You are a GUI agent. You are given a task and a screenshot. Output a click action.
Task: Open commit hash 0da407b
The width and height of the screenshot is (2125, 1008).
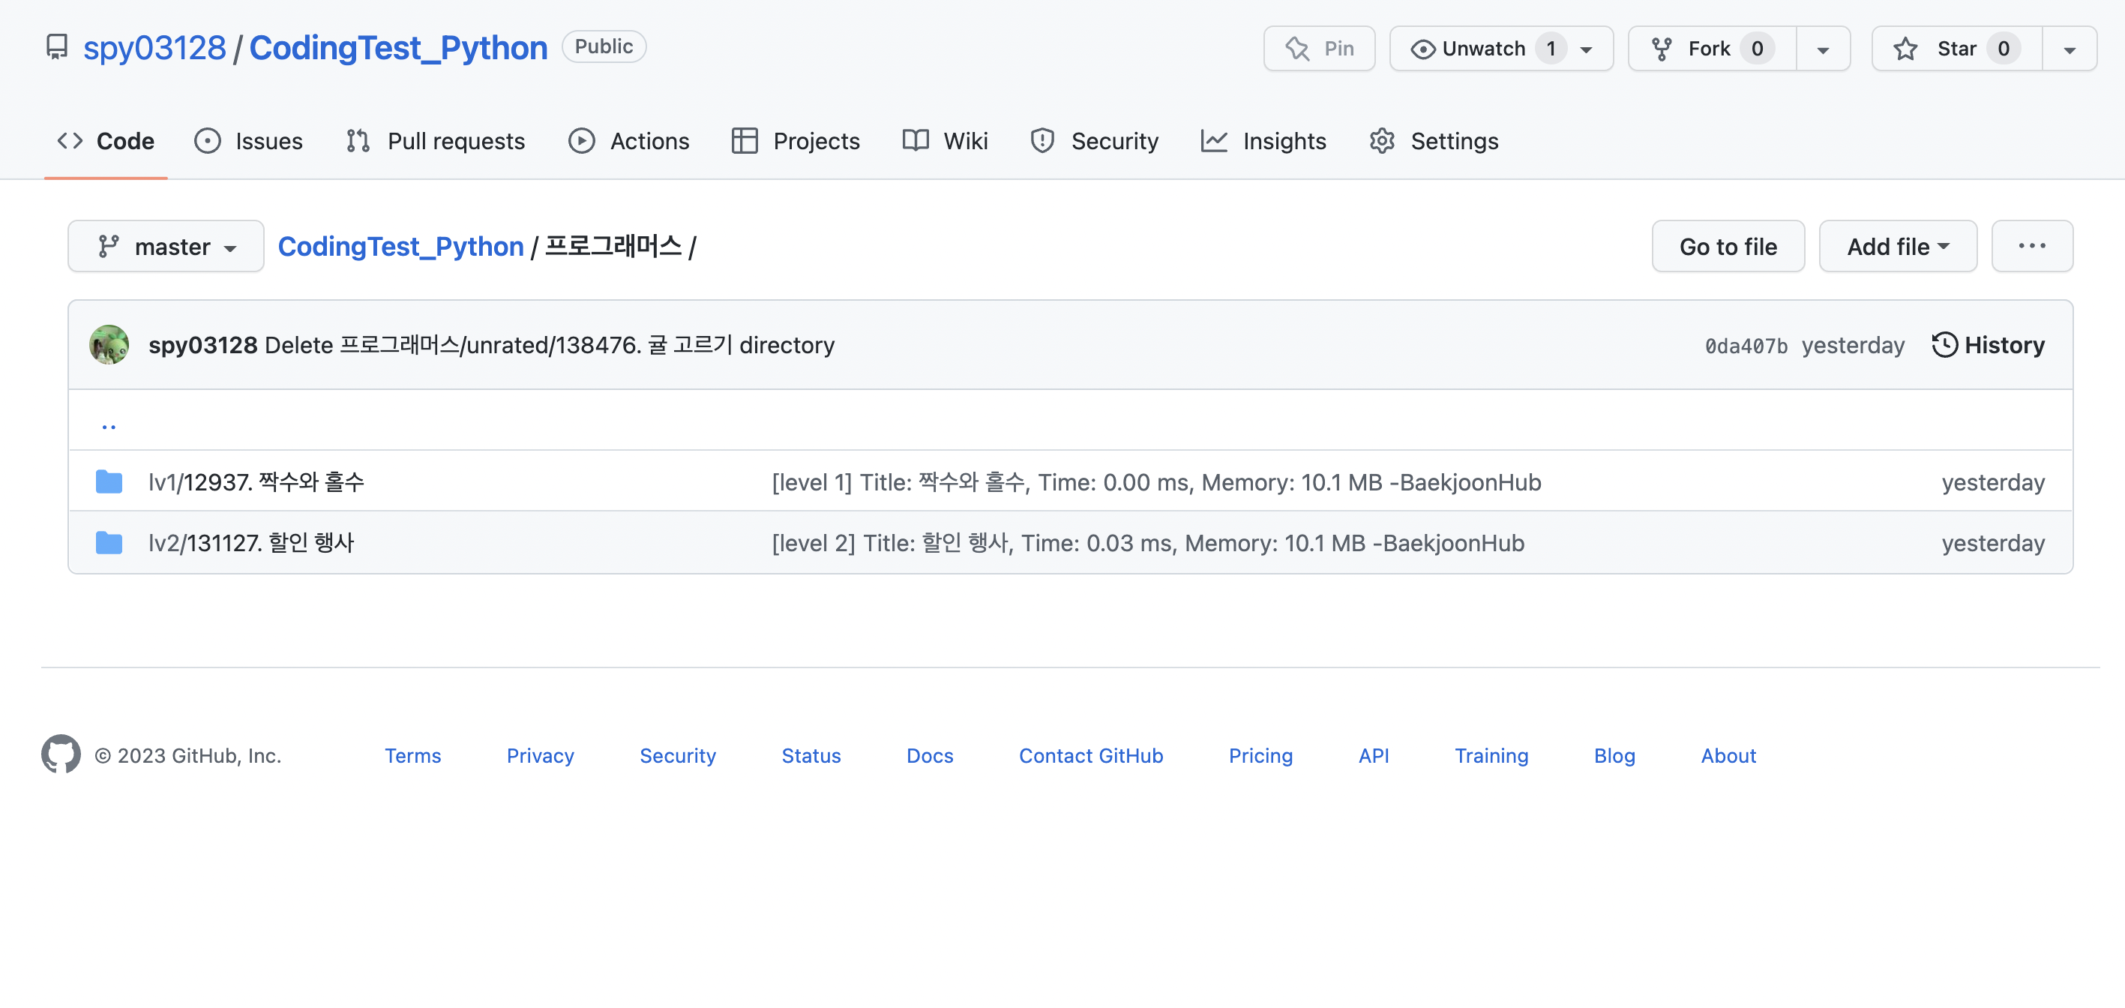1746,346
